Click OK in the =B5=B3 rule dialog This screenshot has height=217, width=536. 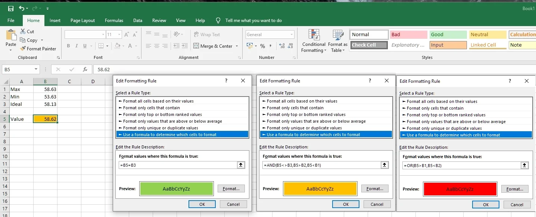202,204
